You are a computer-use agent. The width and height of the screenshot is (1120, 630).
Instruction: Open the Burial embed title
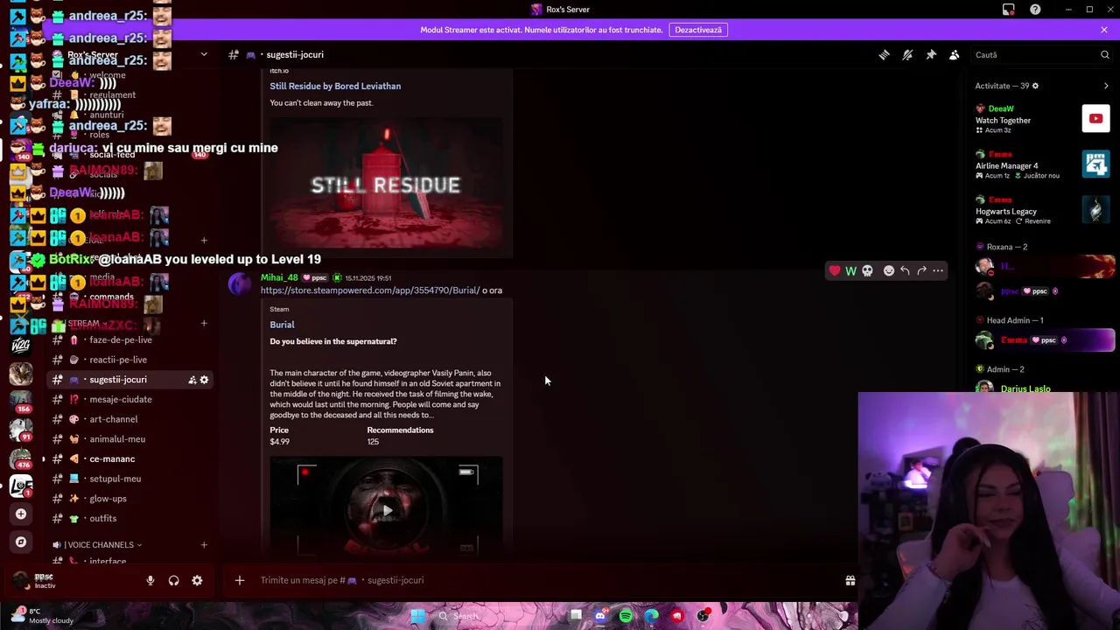282,325
